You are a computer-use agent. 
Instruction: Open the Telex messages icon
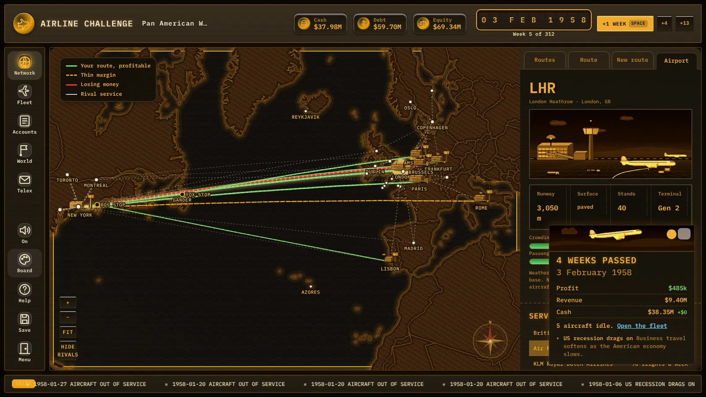(x=25, y=183)
